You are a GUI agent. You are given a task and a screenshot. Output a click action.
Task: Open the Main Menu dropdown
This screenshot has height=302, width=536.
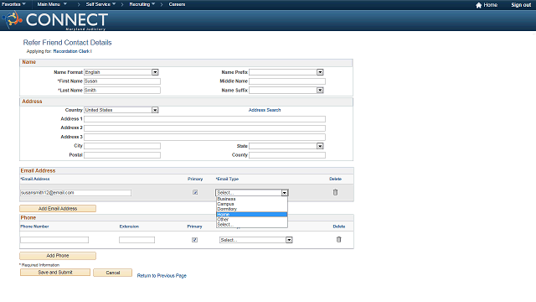52,4
